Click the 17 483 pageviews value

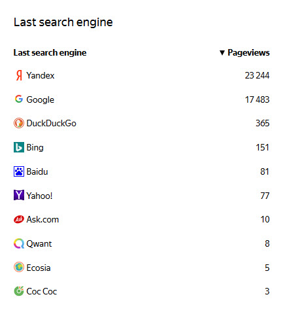257,99
